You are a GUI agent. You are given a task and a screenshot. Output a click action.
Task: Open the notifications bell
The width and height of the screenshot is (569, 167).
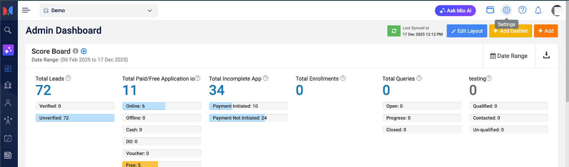point(538,10)
